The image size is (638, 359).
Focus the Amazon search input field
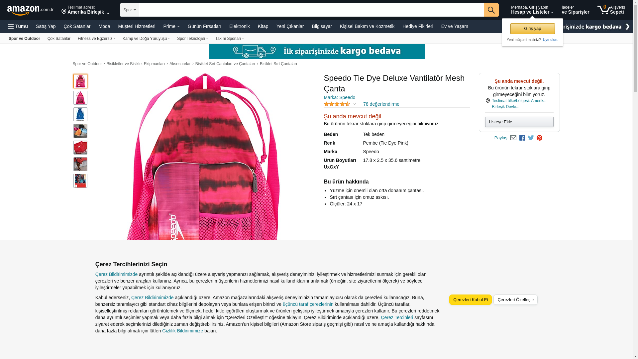tap(311, 10)
